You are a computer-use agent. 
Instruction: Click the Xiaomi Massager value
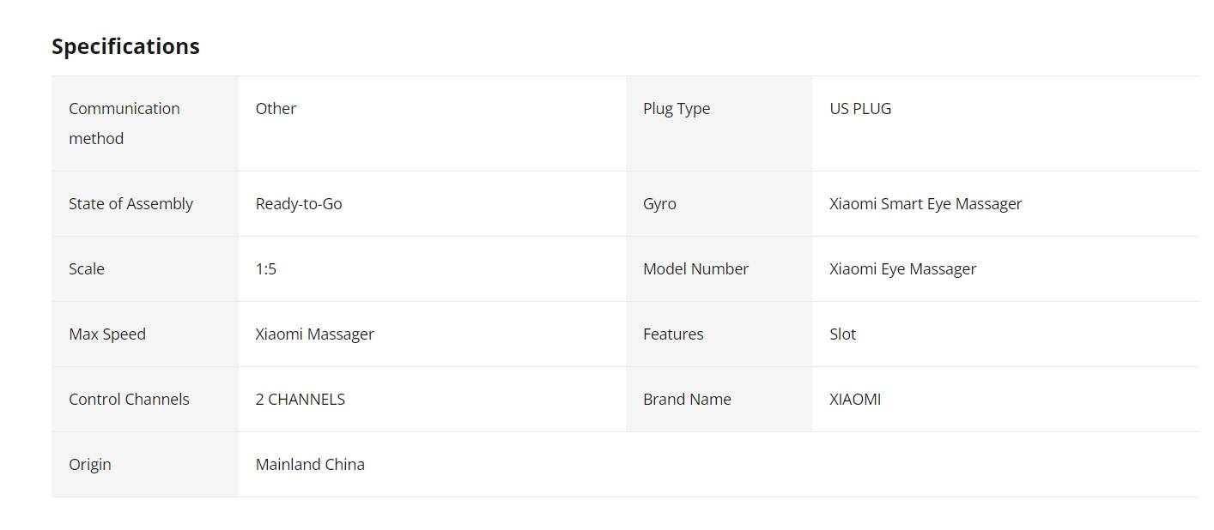click(315, 334)
